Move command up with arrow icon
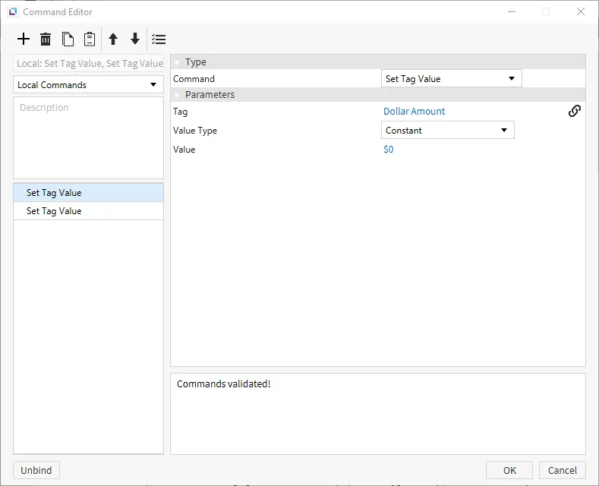 coord(113,39)
